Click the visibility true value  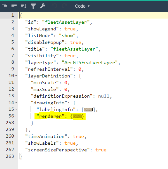[70, 56]
